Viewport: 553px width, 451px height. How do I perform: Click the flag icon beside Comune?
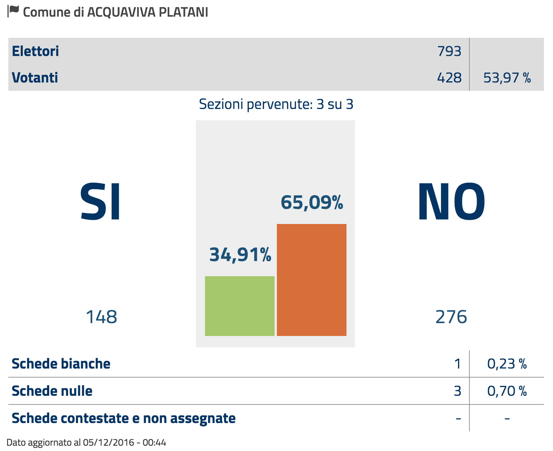point(13,11)
